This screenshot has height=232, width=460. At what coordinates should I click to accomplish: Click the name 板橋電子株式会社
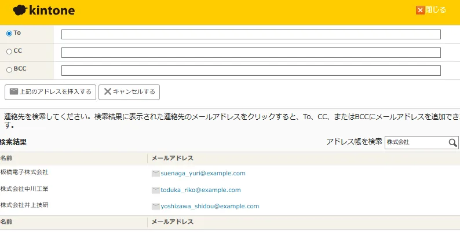coord(24,172)
